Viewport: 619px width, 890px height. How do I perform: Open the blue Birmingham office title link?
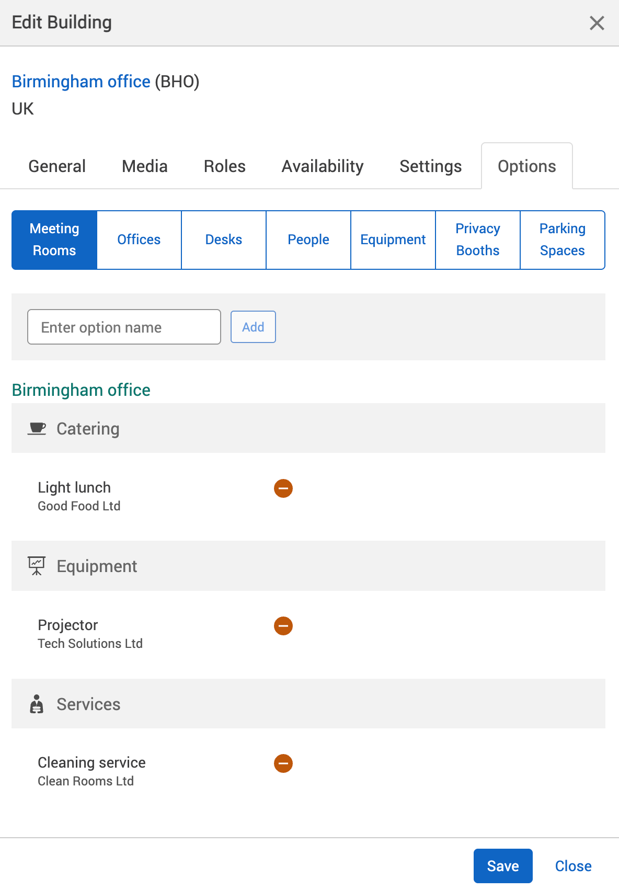point(81,82)
